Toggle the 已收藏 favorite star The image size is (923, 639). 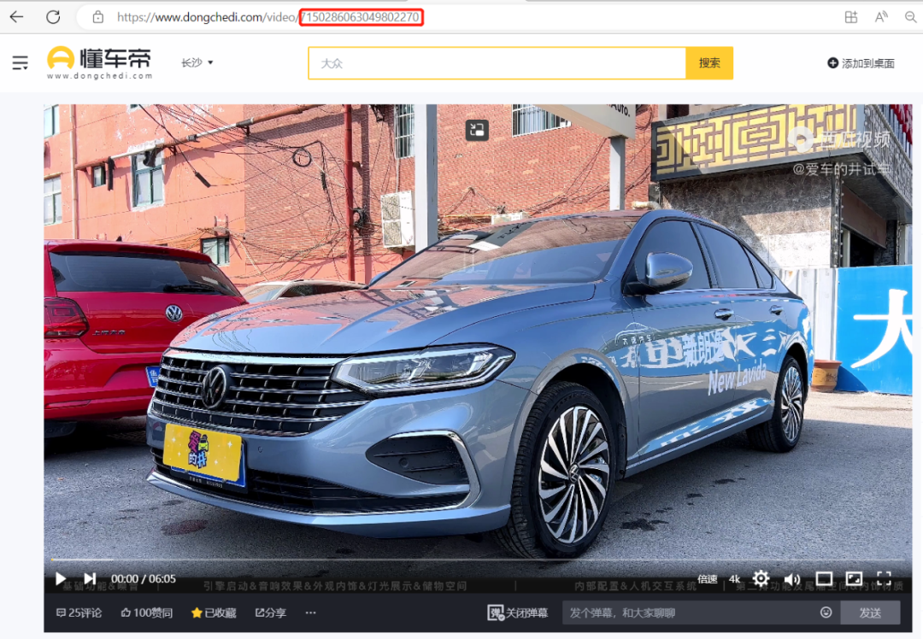214,613
